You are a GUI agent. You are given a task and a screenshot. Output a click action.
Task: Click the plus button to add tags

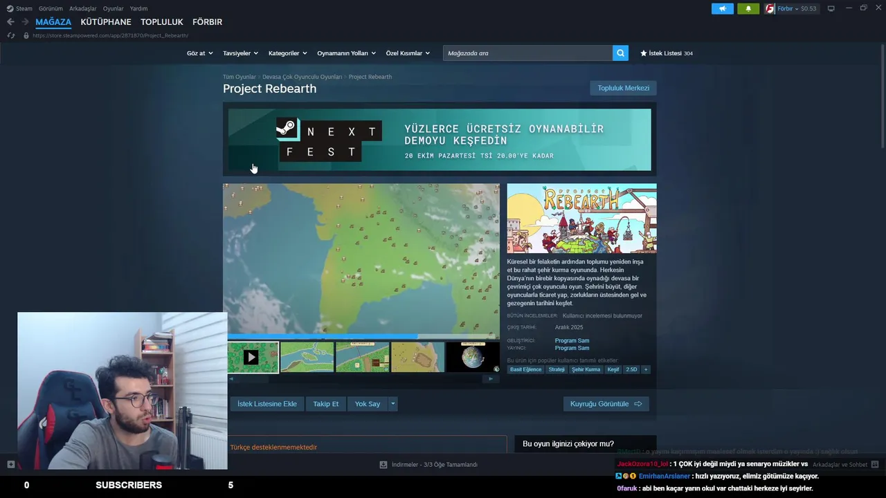646,369
